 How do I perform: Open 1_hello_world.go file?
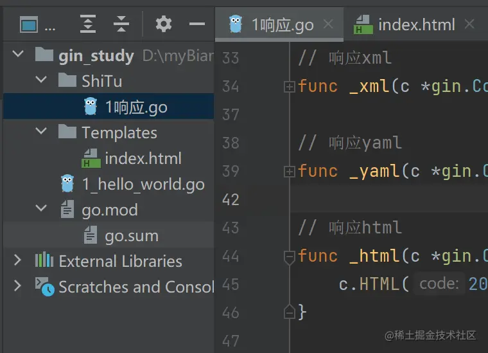pyautogui.click(x=143, y=184)
